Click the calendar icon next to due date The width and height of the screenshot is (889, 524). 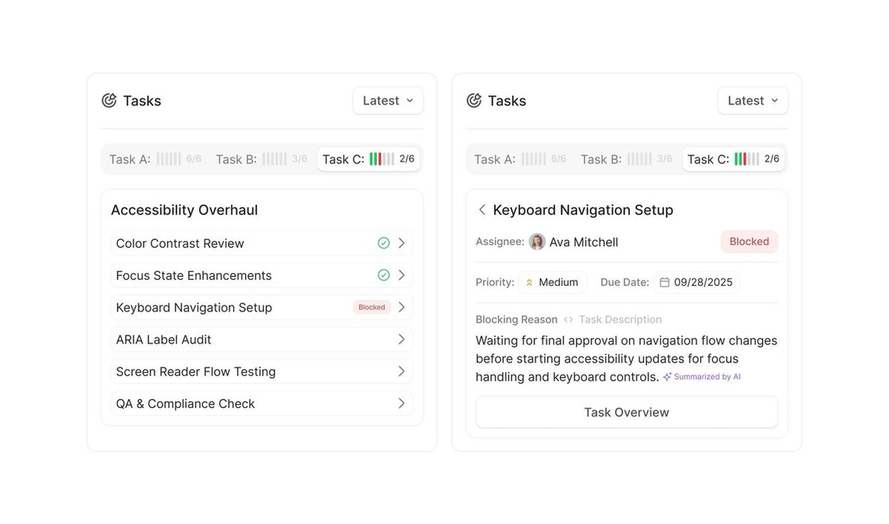pos(664,282)
